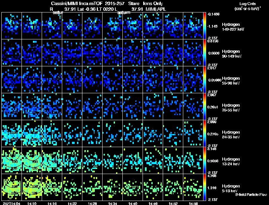This screenshot has width=269, height=205.
Task: Open the 24-35 keV panel at 14:04
Action: (12, 133)
